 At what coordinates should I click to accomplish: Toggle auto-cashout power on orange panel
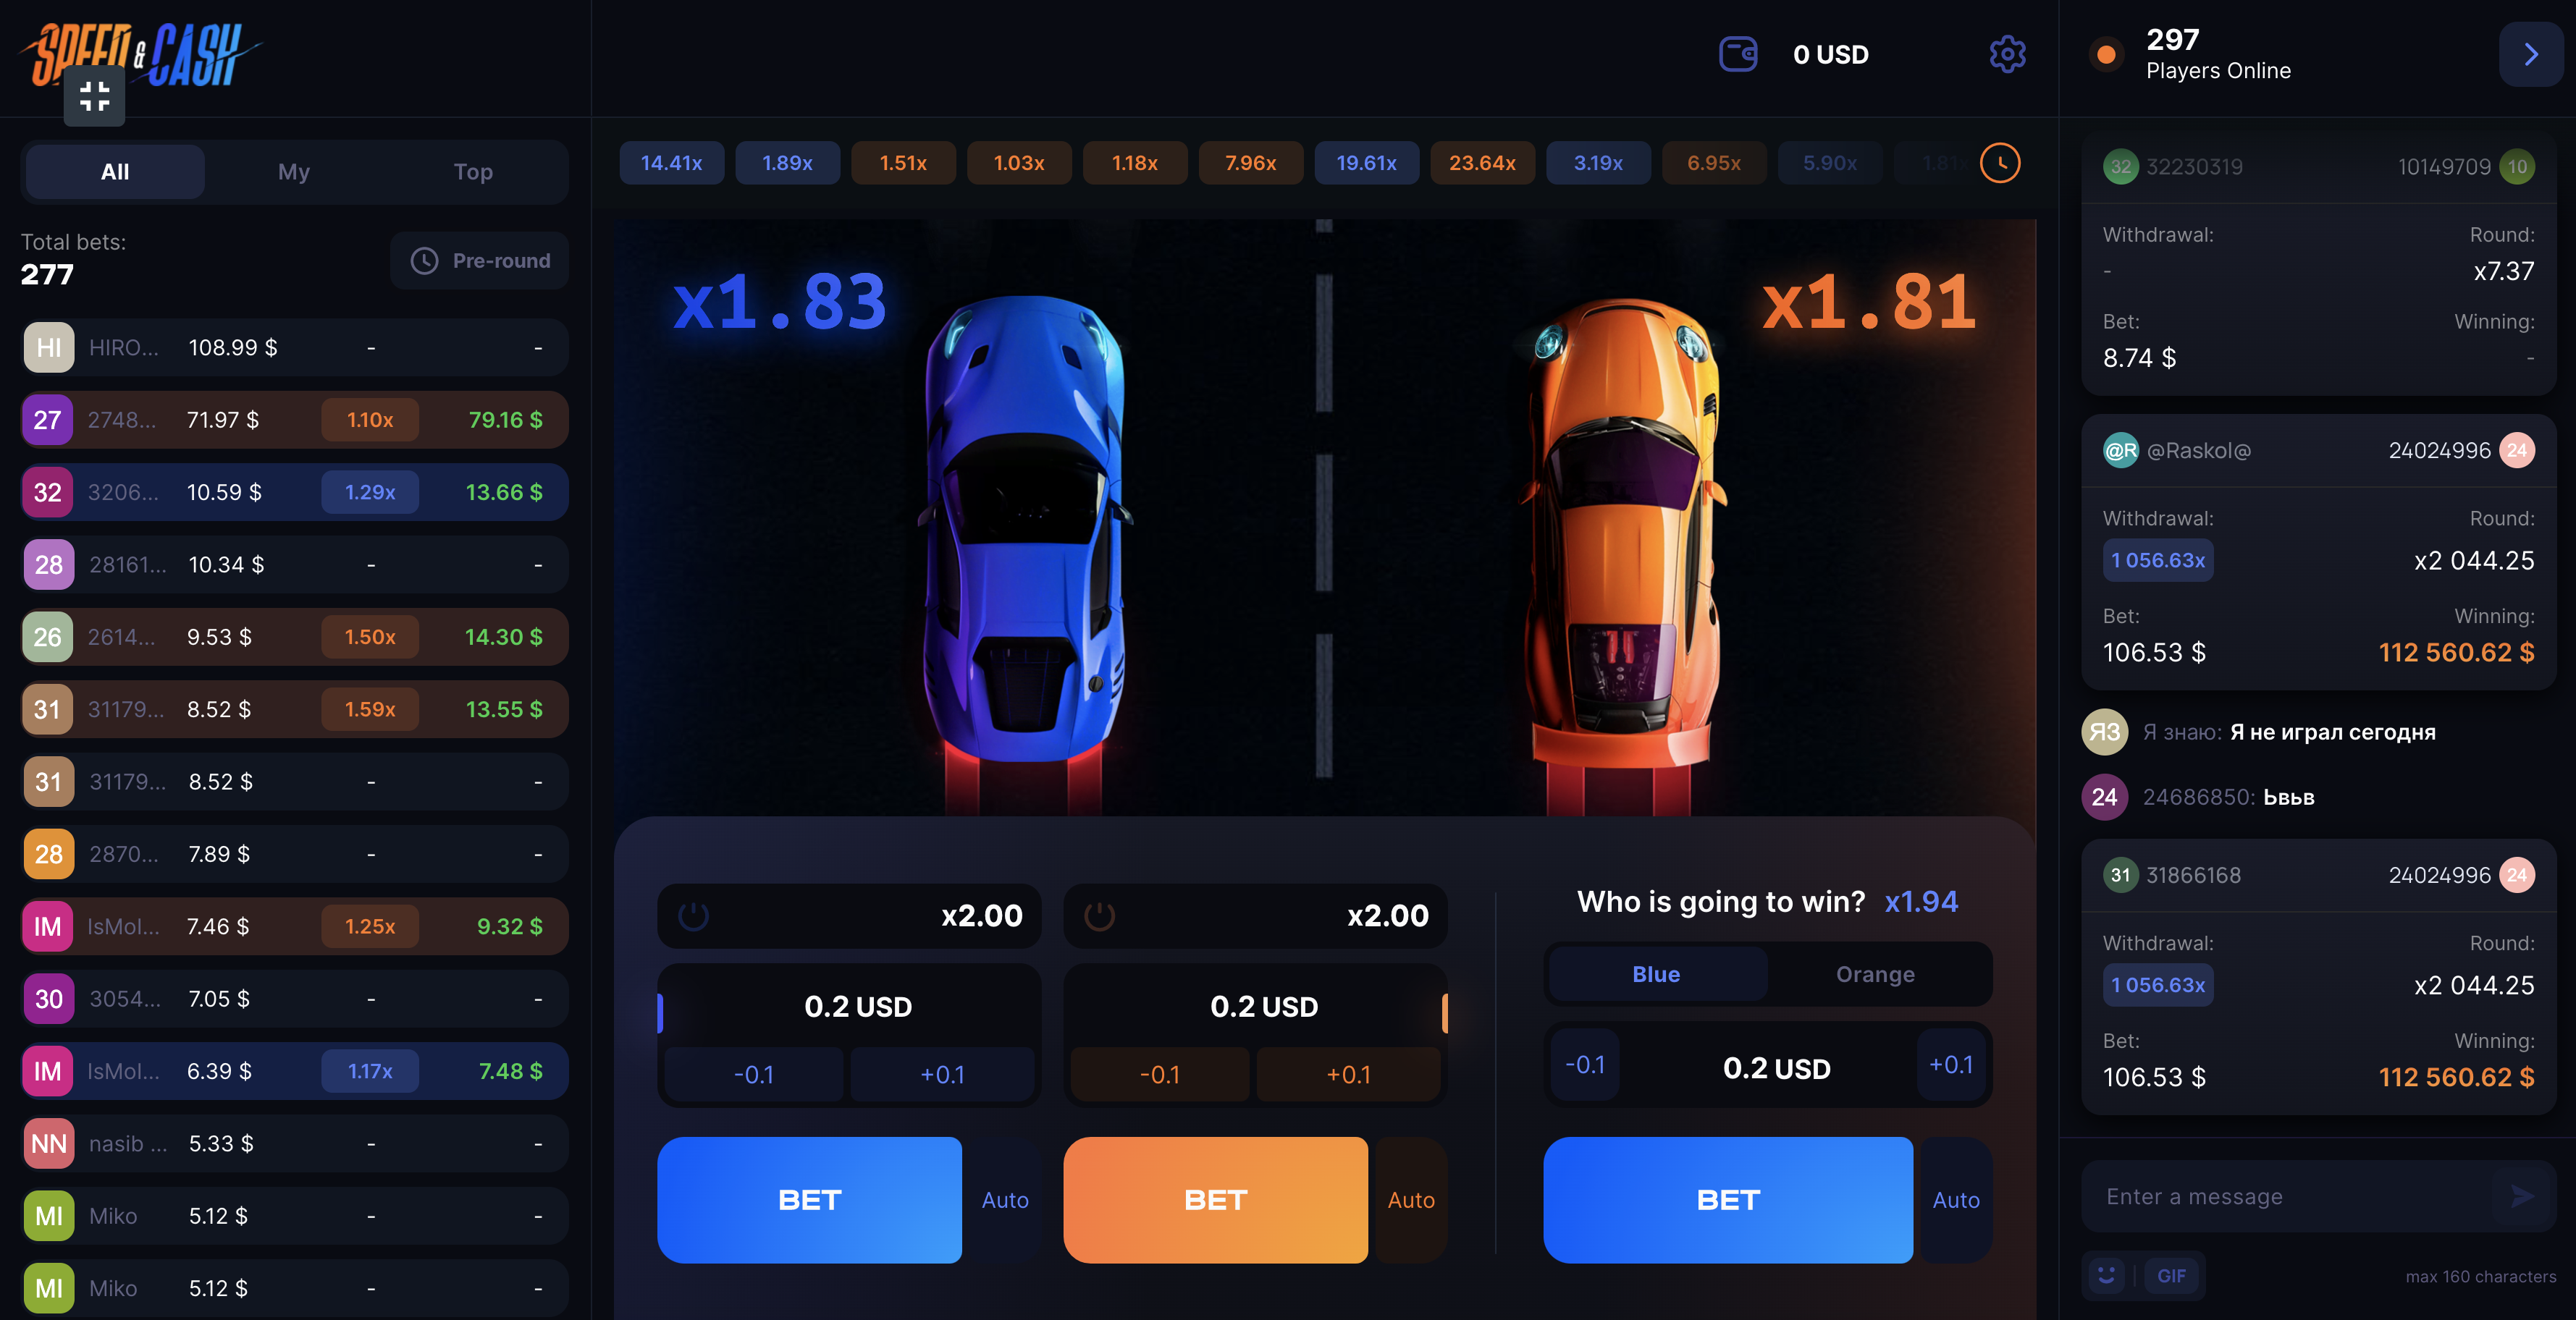(x=1099, y=915)
